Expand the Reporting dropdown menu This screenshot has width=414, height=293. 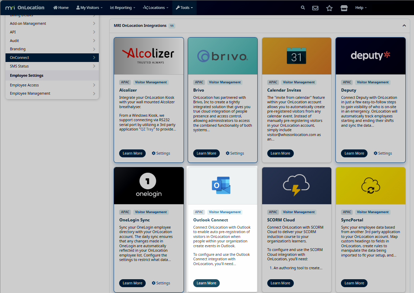pos(122,8)
